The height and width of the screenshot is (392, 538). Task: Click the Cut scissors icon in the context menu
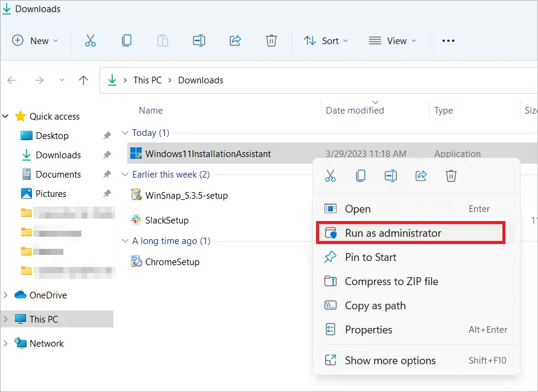tap(331, 176)
